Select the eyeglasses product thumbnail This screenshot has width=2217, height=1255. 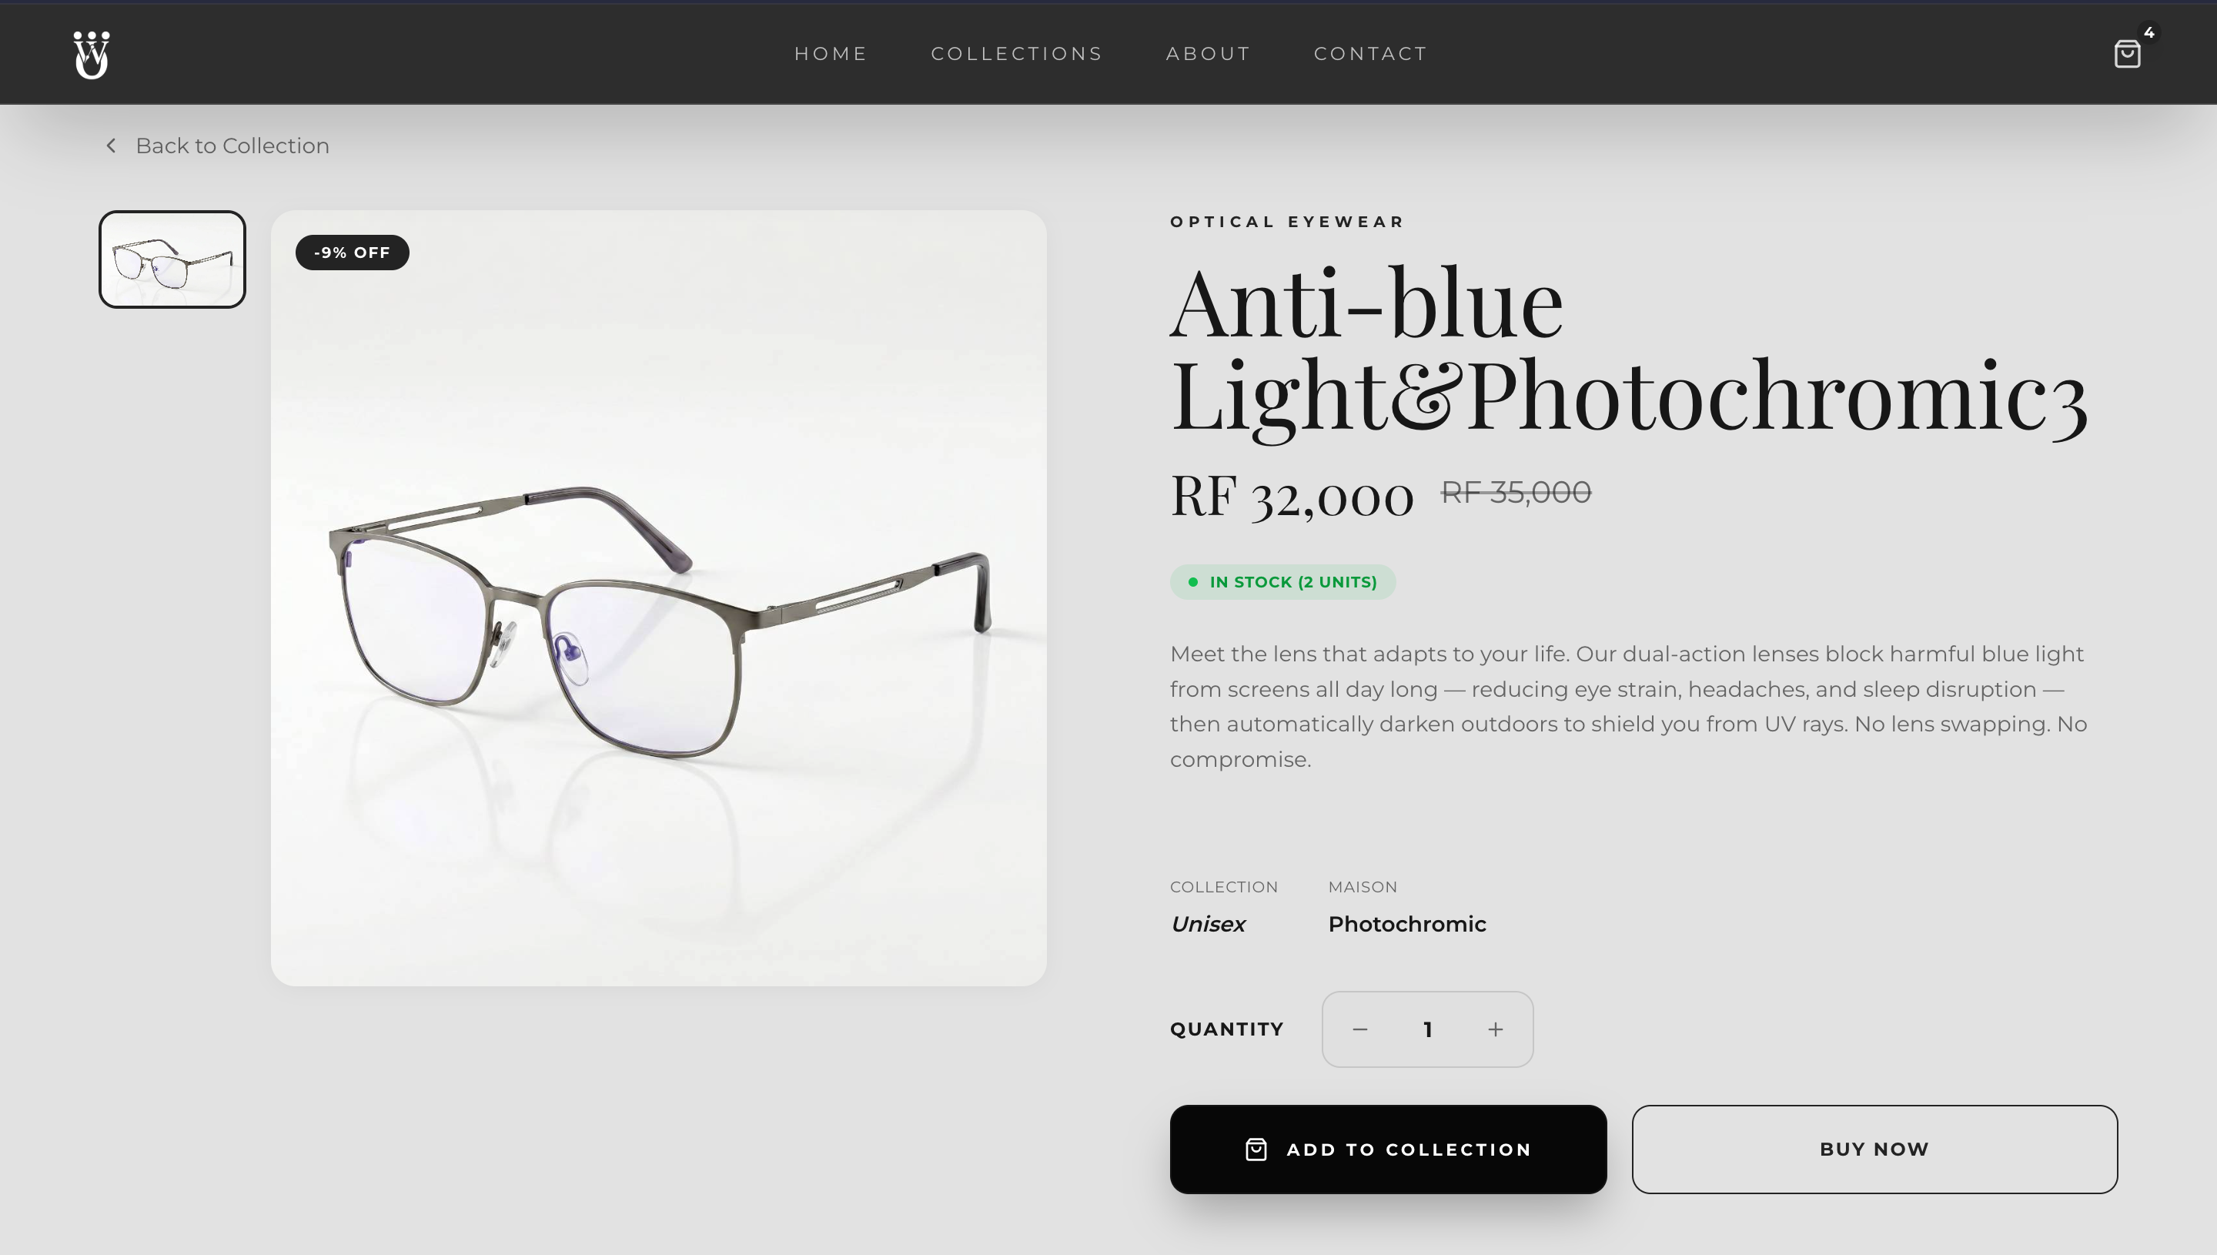point(172,258)
